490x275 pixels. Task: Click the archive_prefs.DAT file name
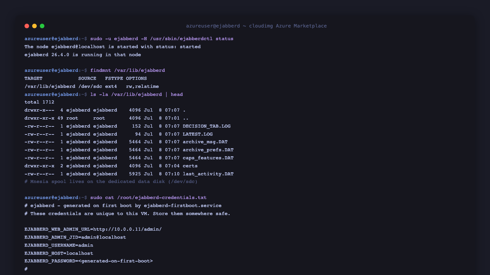[208, 150]
